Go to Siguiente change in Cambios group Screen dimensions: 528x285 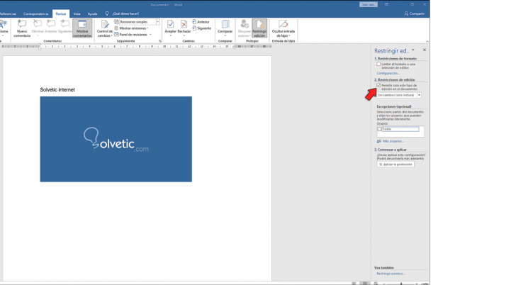coord(202,28)
